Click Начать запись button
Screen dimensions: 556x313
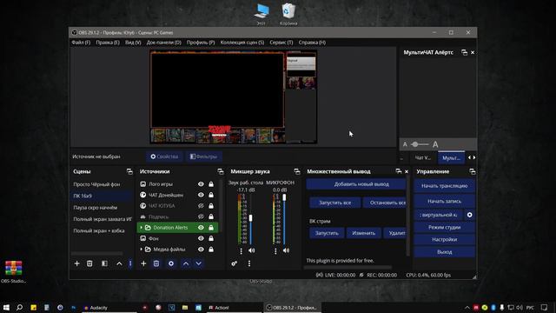[444, 201]
